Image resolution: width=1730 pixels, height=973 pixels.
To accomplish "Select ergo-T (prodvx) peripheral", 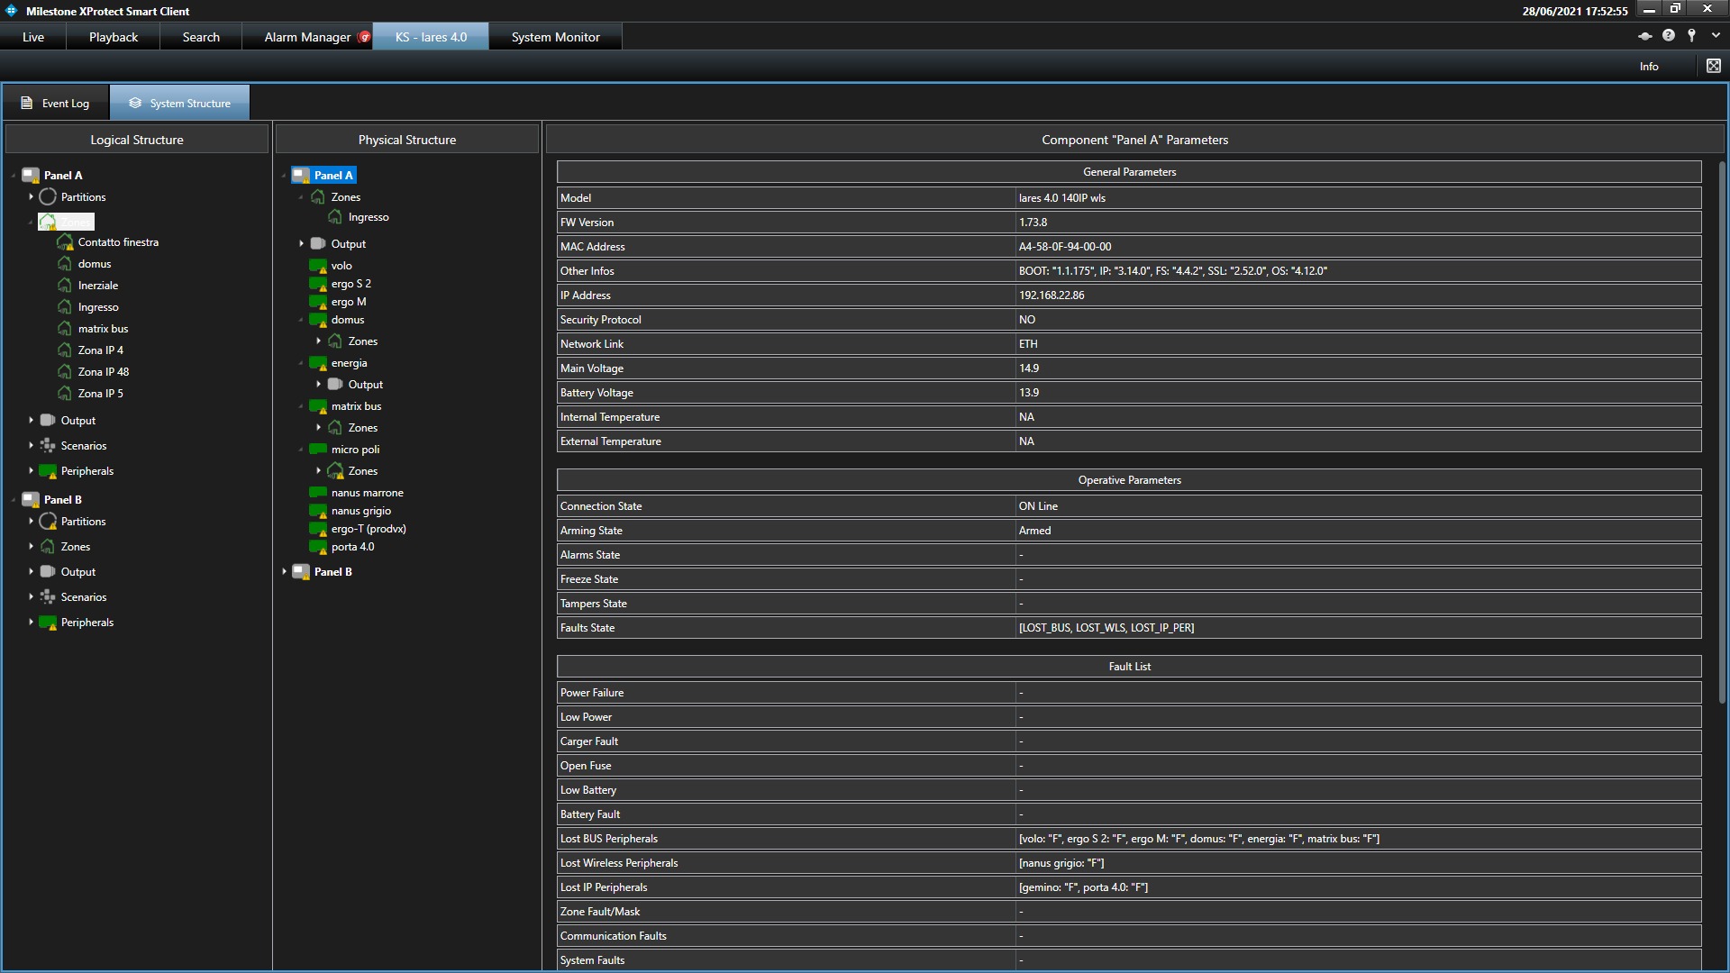I will (x=369, y=529).
